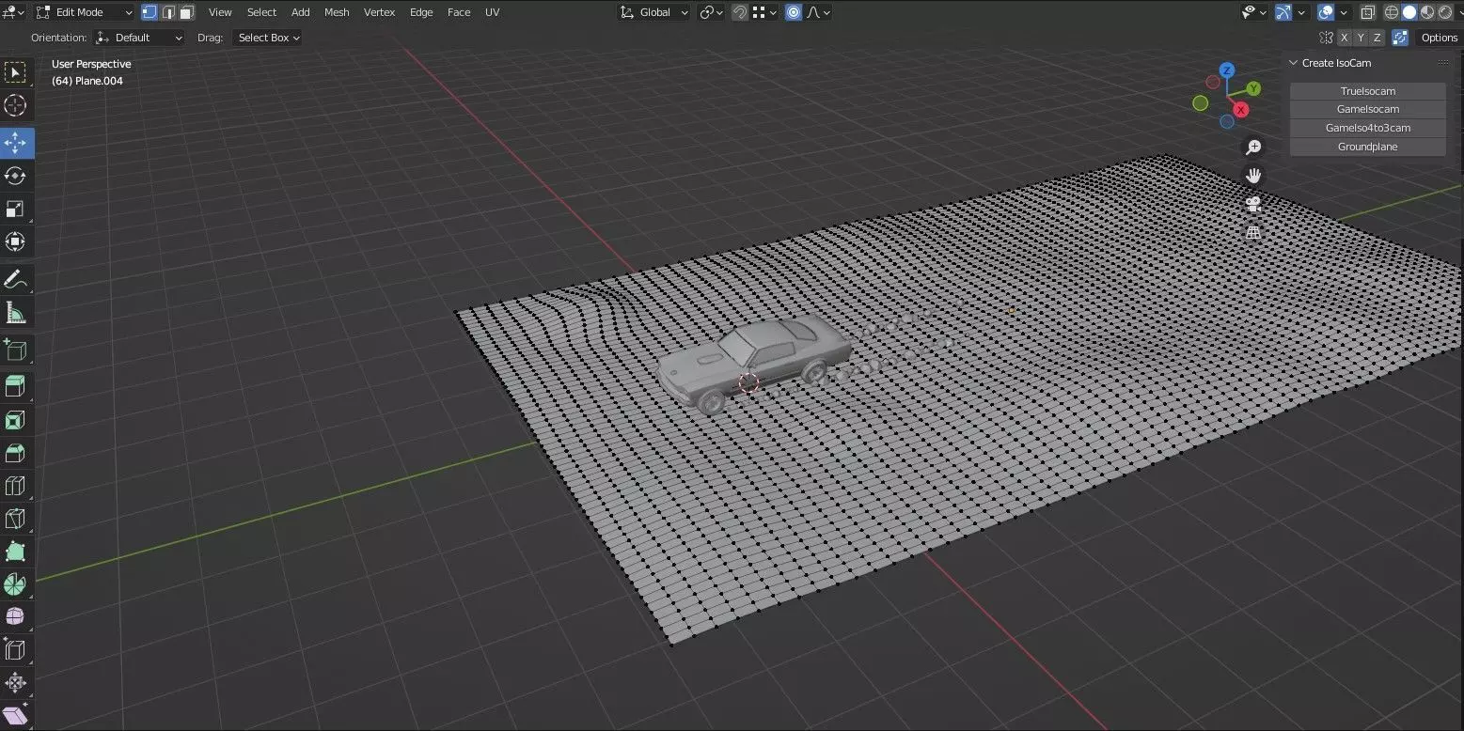Open Orientation Default dropdown
The width and height of the screenshot is (1464, 731).
[x=139, y=38]
